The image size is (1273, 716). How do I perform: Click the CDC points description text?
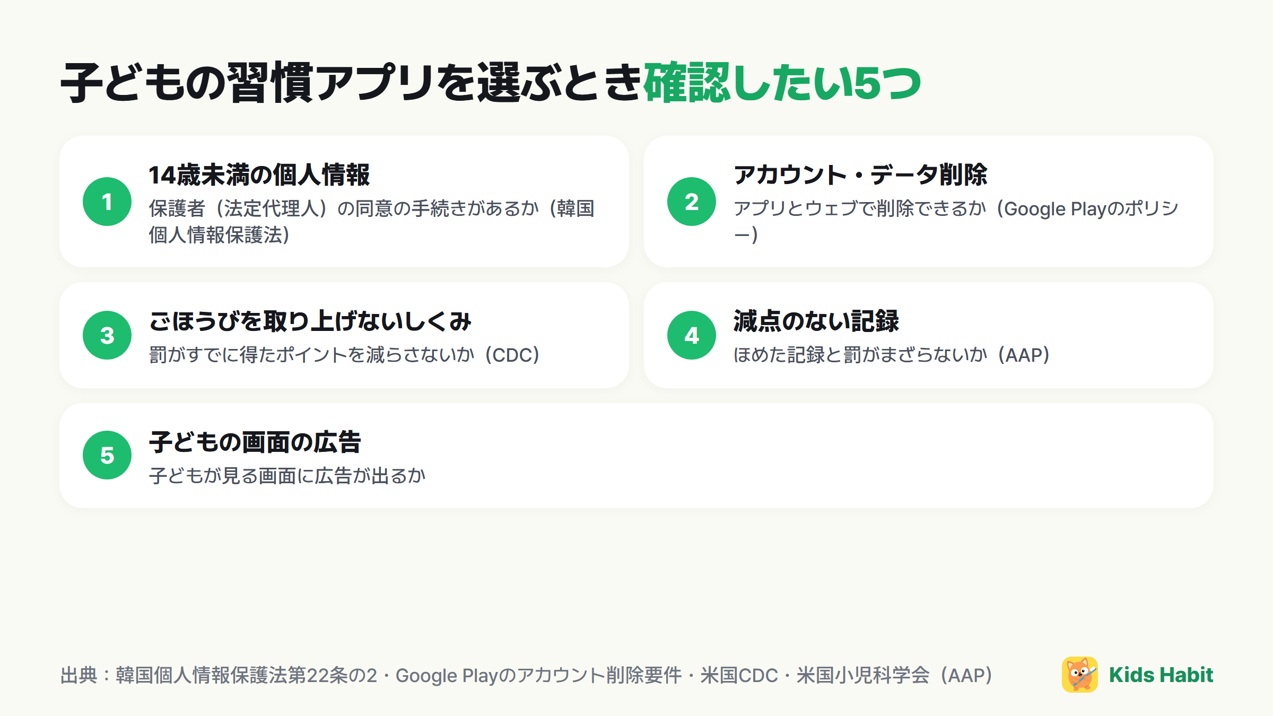(344, 355)
